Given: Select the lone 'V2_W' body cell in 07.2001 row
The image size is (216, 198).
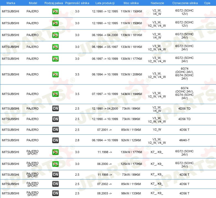Looking at the screenshot, I should tap(157, 129).
